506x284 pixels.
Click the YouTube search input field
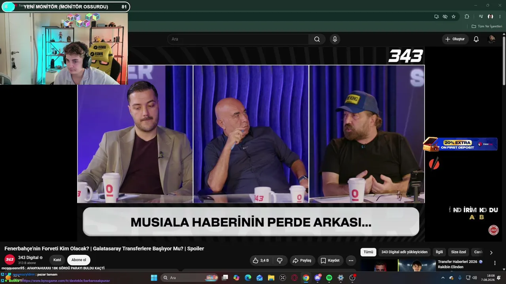click(238, 39)
